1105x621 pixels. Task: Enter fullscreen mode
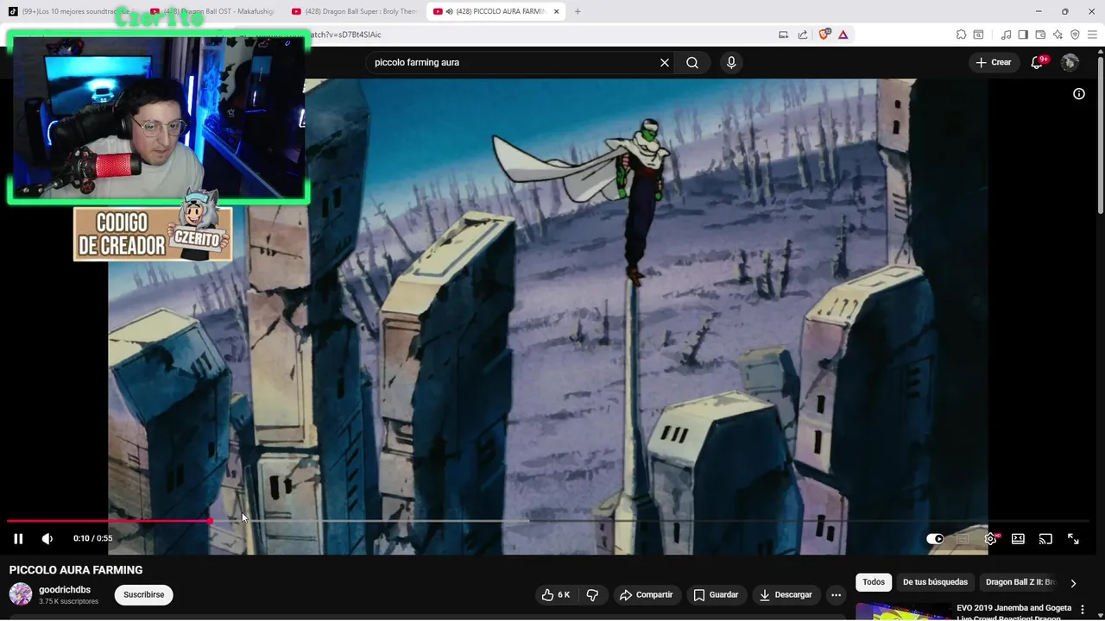[x=1073, y=538]
